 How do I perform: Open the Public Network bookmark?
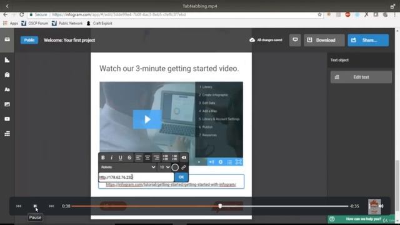coord(67,23)
